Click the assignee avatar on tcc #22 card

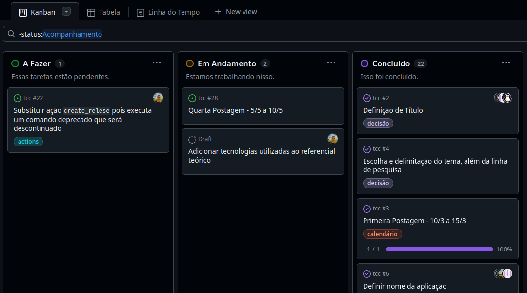158,98
